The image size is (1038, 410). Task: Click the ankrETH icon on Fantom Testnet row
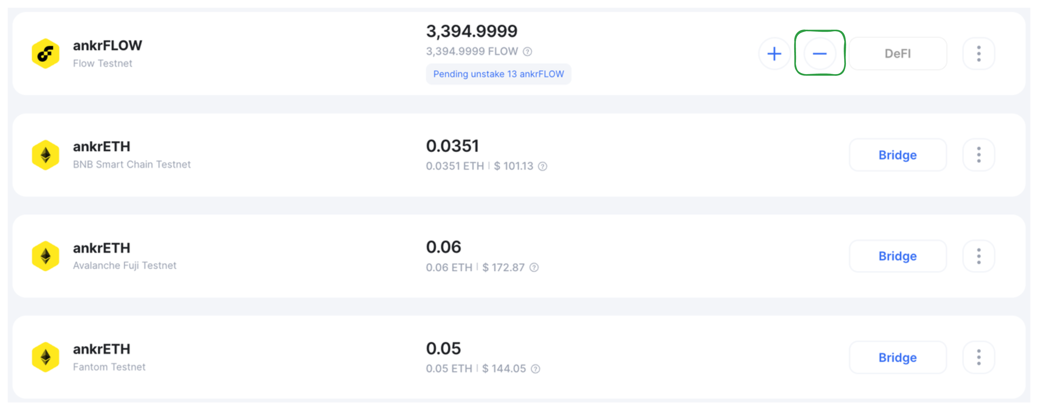pos(45,357)
